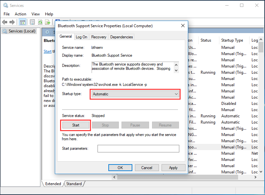Viewport: 265px width, 195px height.
Task: Click the horizontal scrollbar left arrow
Action: 114,177
